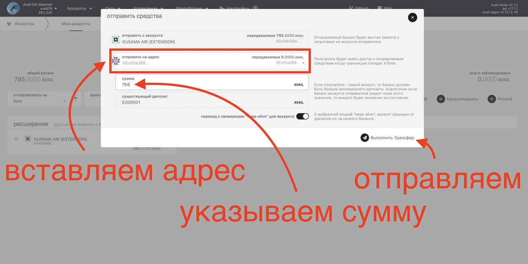Click the Proxied button
528x264 pixels.
point(500,99)
